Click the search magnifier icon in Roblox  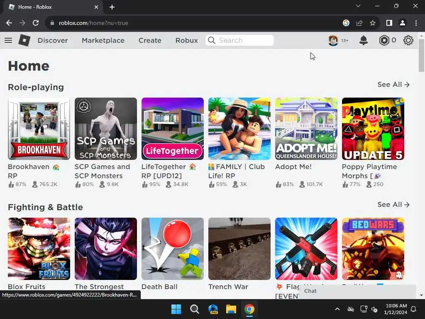pos(211,40)
